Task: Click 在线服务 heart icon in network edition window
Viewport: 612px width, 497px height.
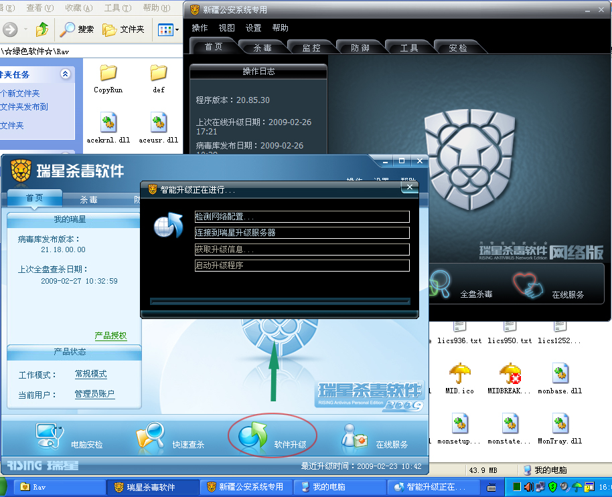Action: [x=528, y=285]
